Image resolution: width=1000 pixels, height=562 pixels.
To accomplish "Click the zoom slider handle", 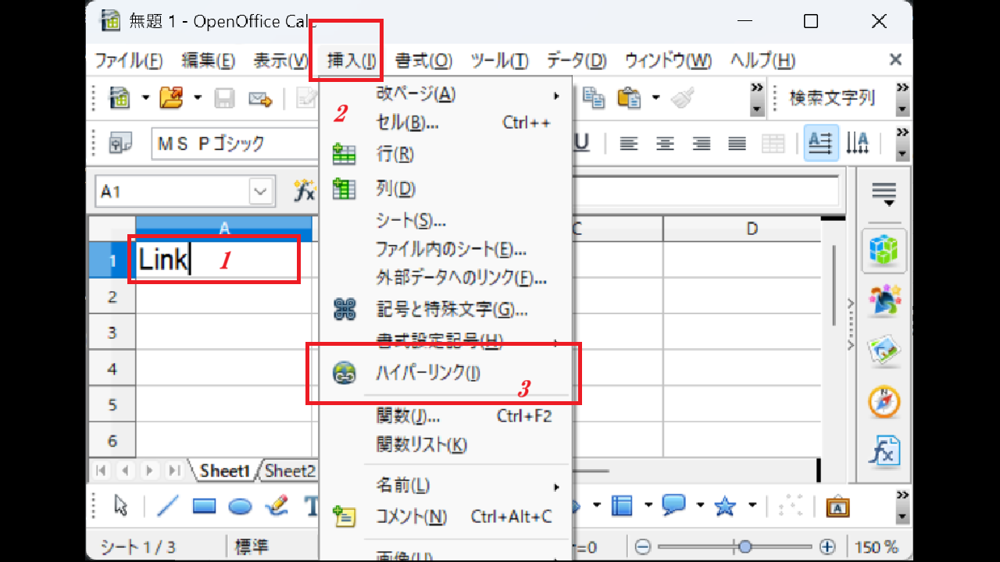I will (x=745, y=546).
